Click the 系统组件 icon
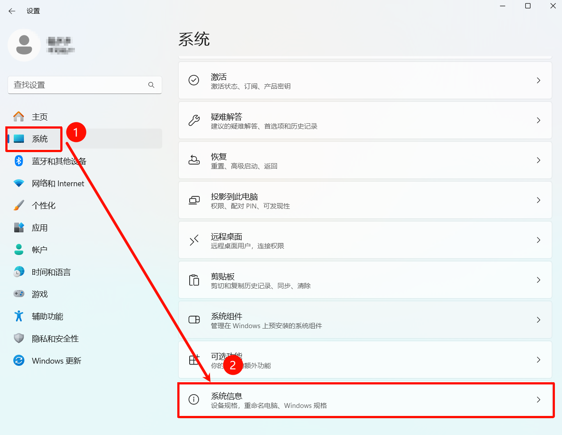The image size is (562, 435). (194, 320)
